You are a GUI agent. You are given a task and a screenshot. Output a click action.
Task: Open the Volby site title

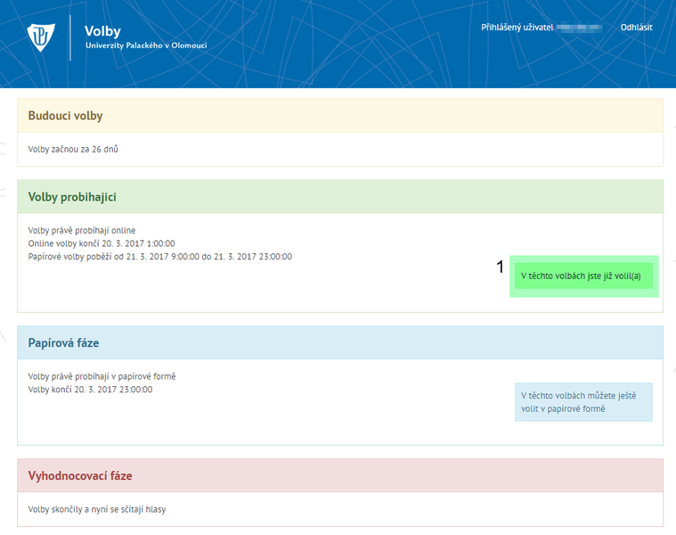tap(102, 31)
